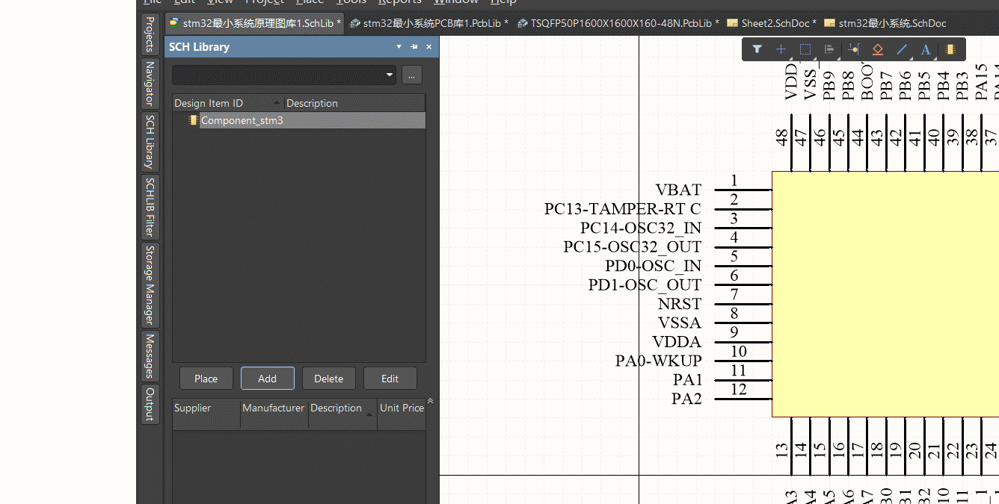Click the PC13-TAMPER-RT C pin label
The width and height of the screenshot is (999, 504).
coord(623,209)
